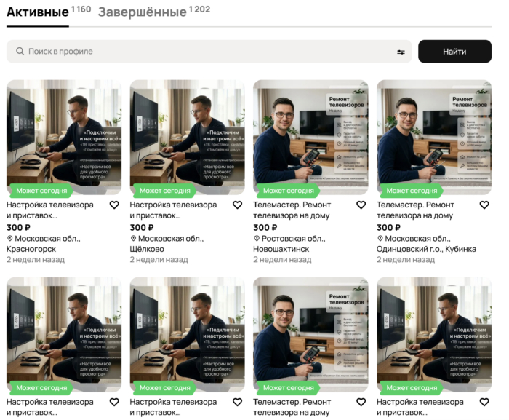
Task: Favorite the Kubinka telemaster listing
Action: click(x=484, y=205)
